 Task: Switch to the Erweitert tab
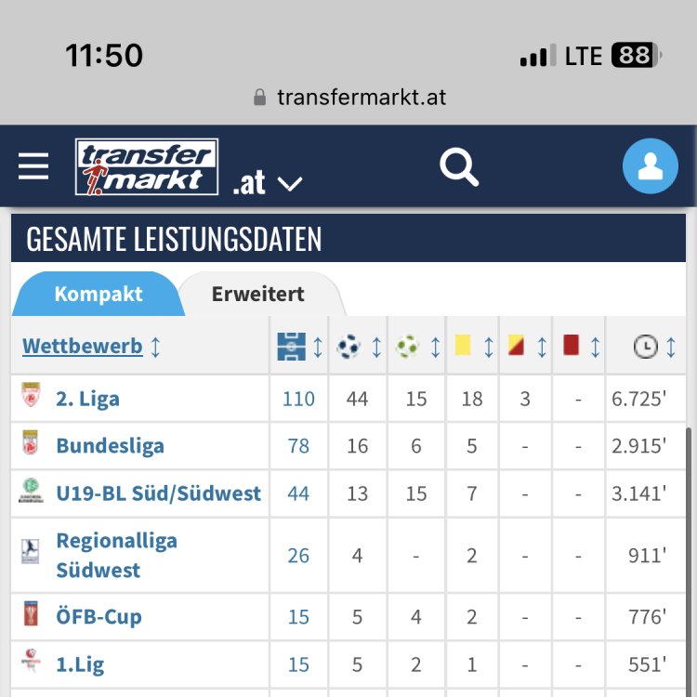[x=257, y=295]
